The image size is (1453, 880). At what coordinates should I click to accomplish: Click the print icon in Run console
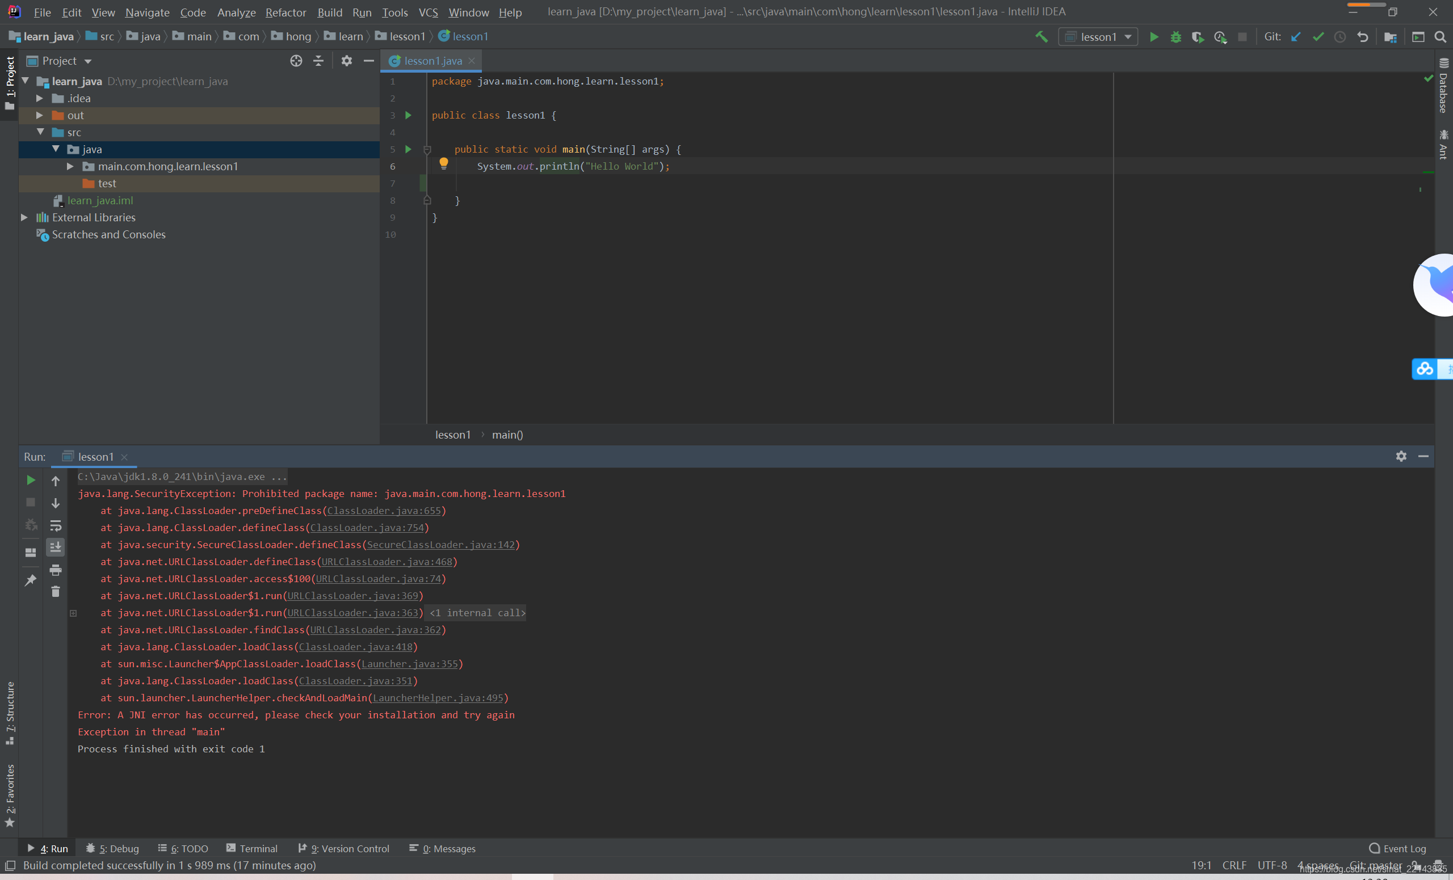click(56, 570)
